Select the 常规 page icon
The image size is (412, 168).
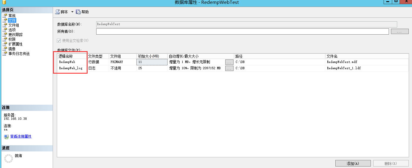point(4,16)
